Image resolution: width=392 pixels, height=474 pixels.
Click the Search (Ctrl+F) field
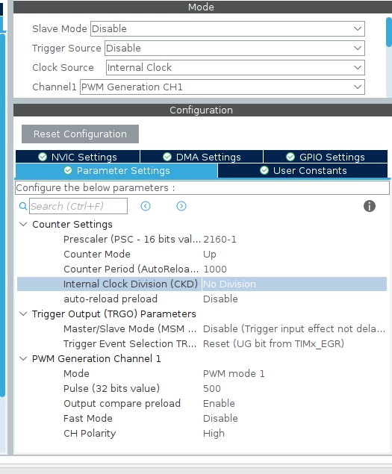tap(78, 206)
